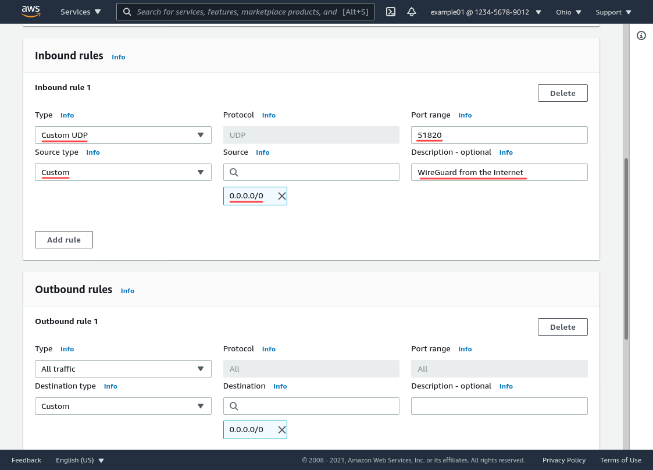
Task: Click disabled outbound Port range field
Action: point(499,369)
